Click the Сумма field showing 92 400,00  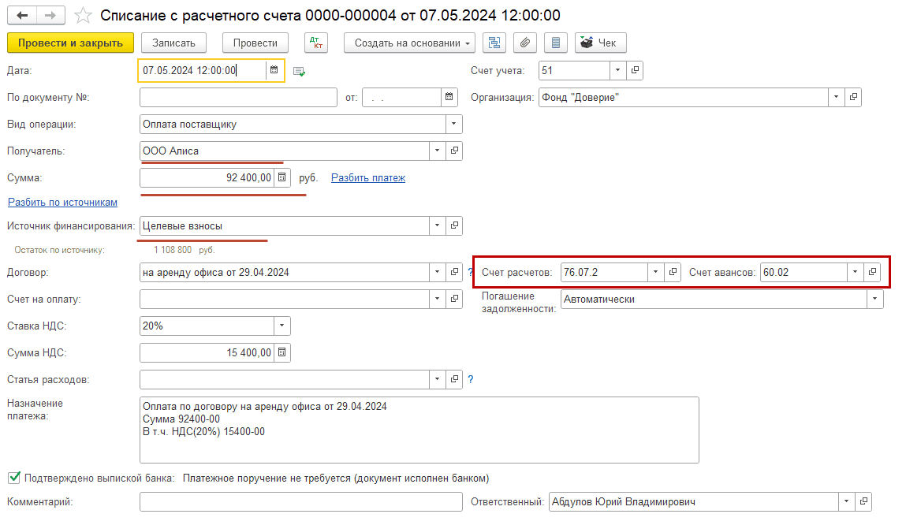pos(207,178)
